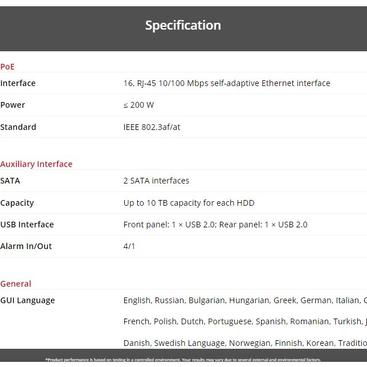
Task: Select the 2 SATA interfaces text
Action: [x=156, y=181]
